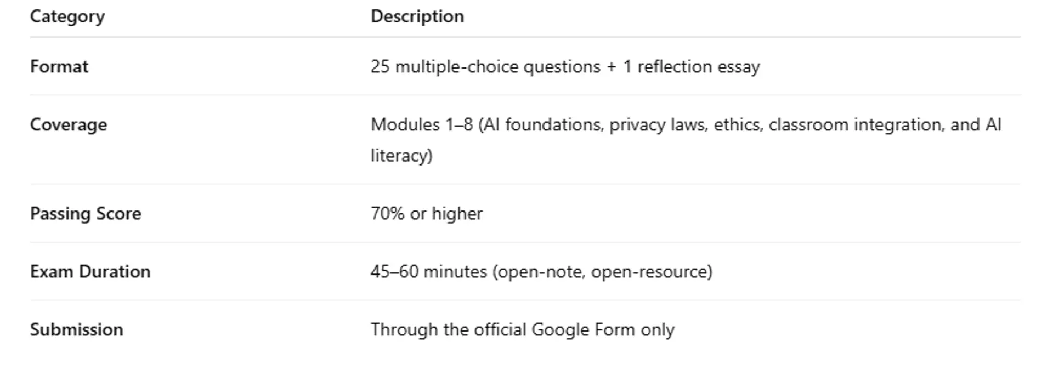Screen dimensions: 1053x365
Task: Click the Category column header
Action: pyautogui.click(x=67, y=16)
